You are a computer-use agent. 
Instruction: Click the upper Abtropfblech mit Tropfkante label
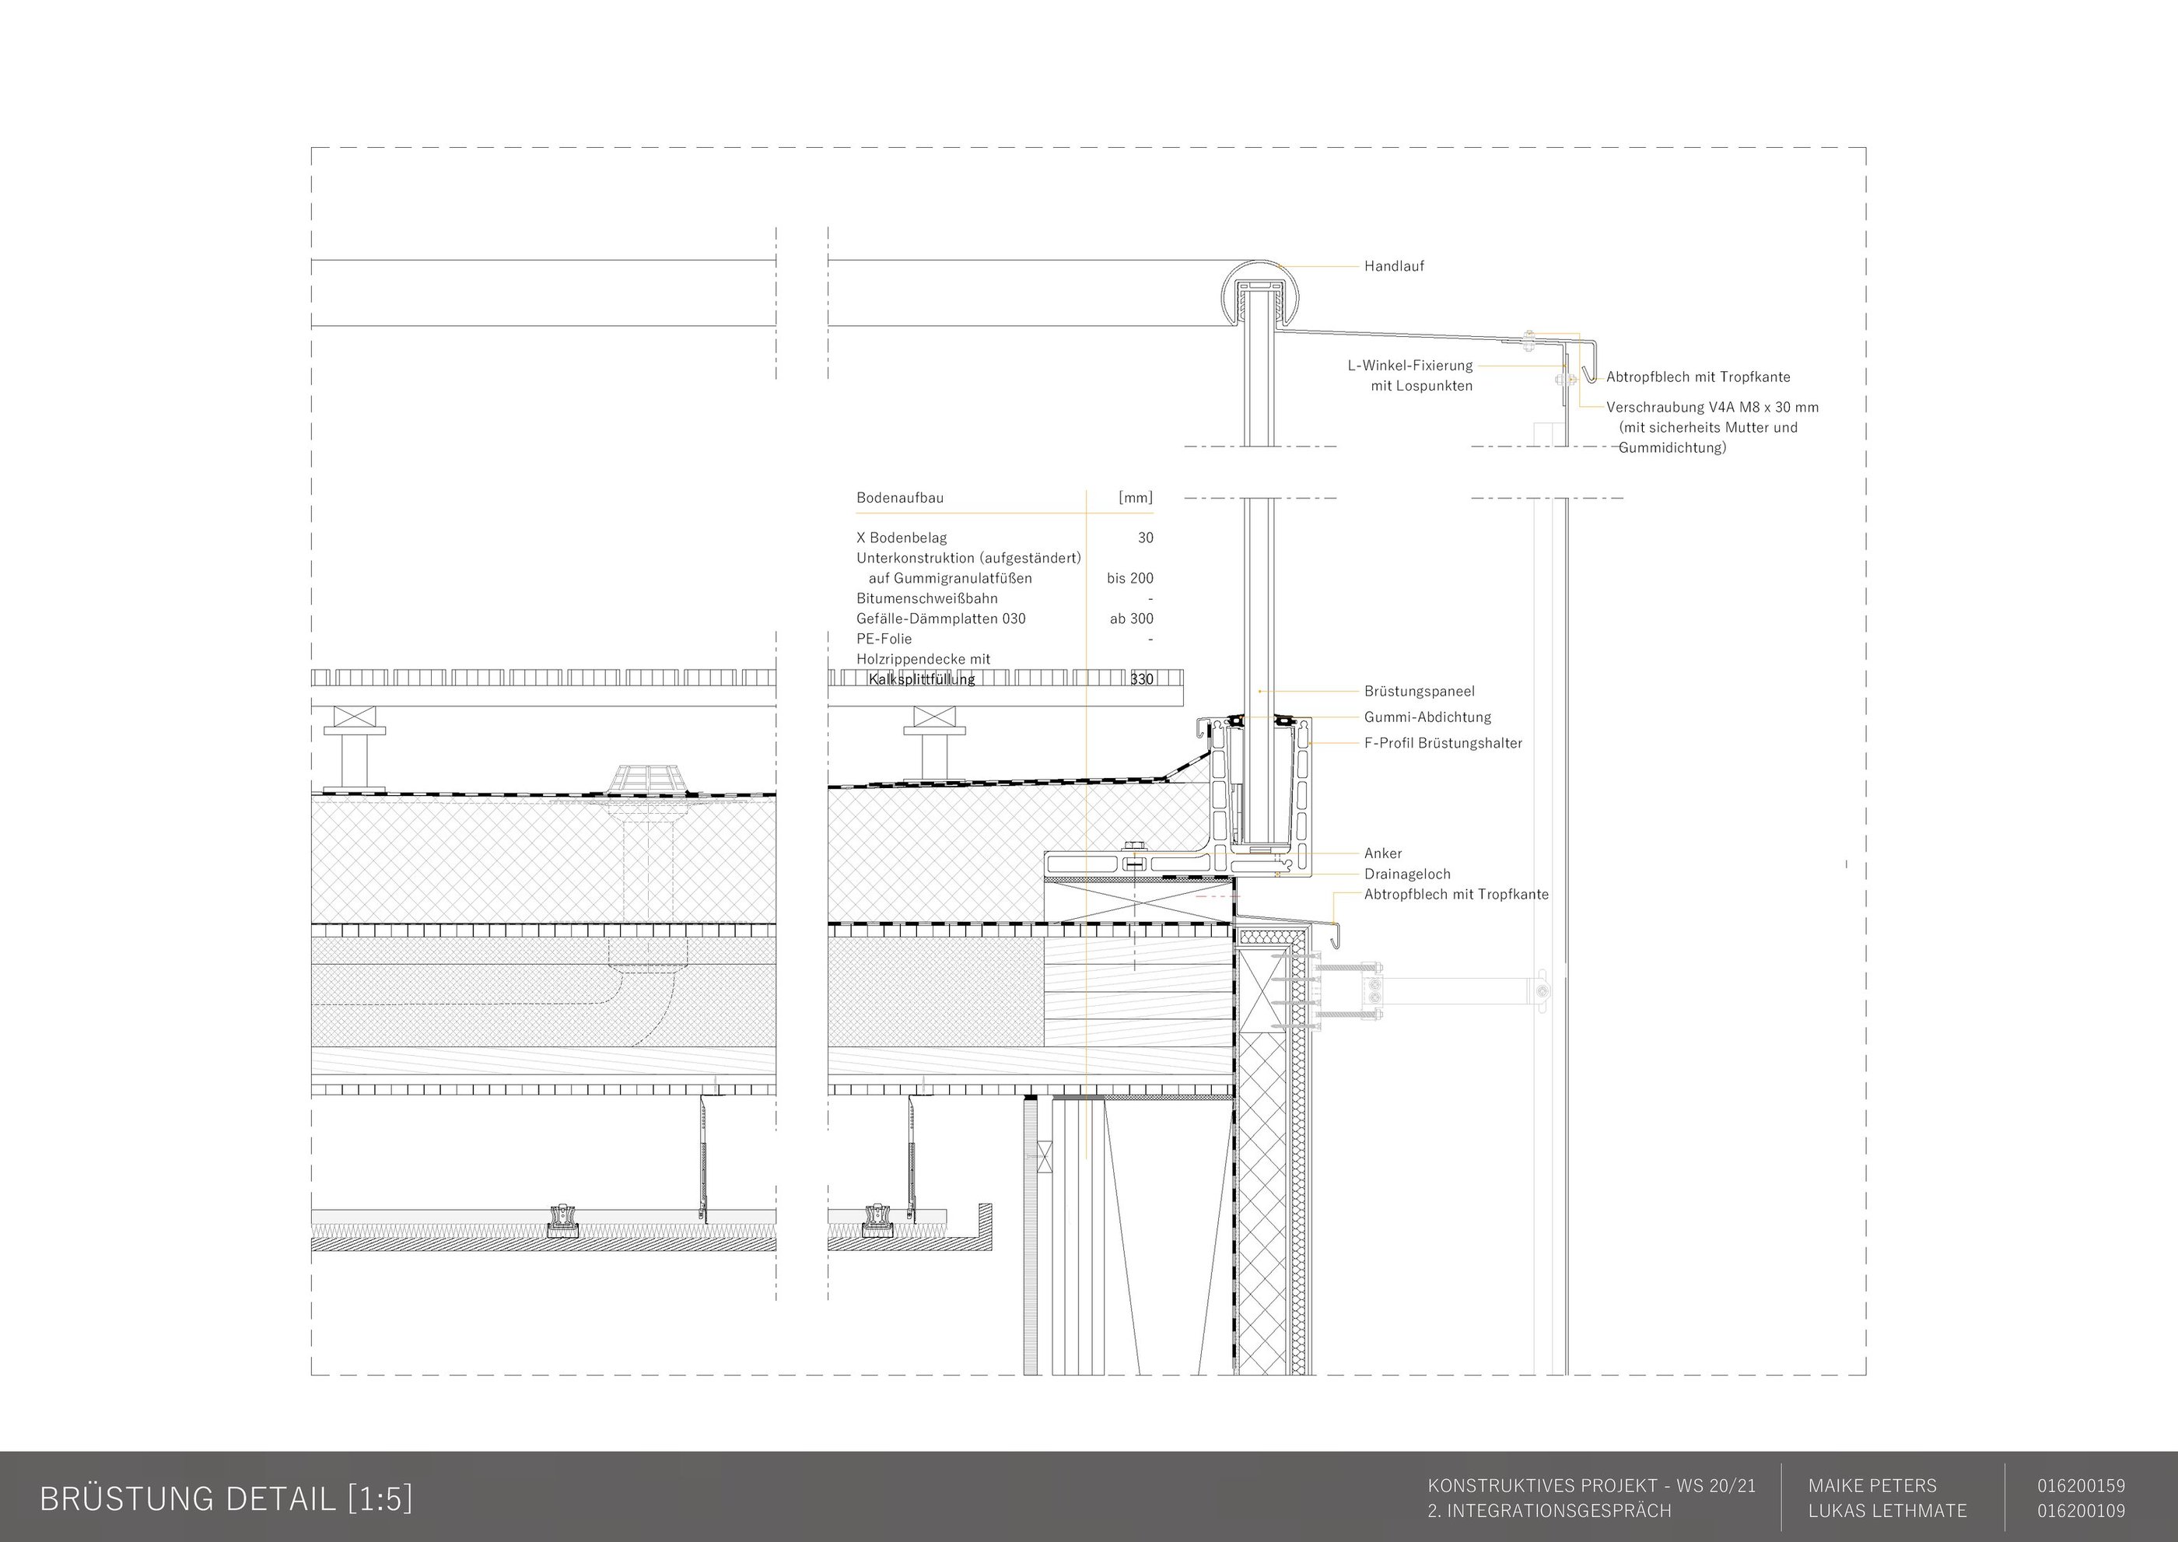click(1697, 378)
